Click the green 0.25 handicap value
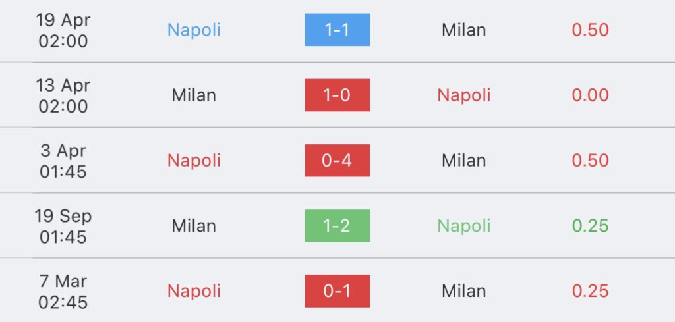 [590, 226]
